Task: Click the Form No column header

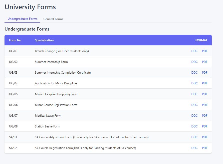Action: coord(15,40)
